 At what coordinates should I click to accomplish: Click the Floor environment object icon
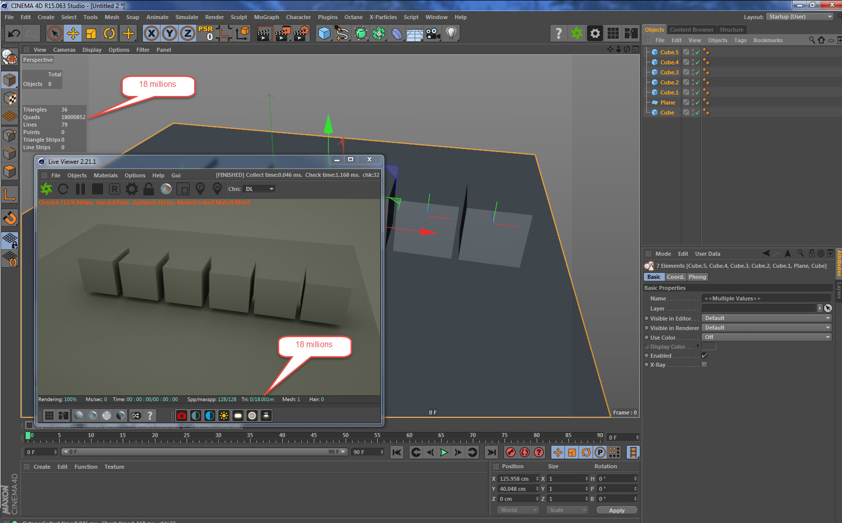click(415, 34)
